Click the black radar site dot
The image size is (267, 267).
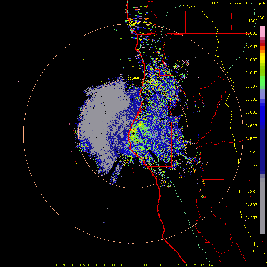point(133,133)
